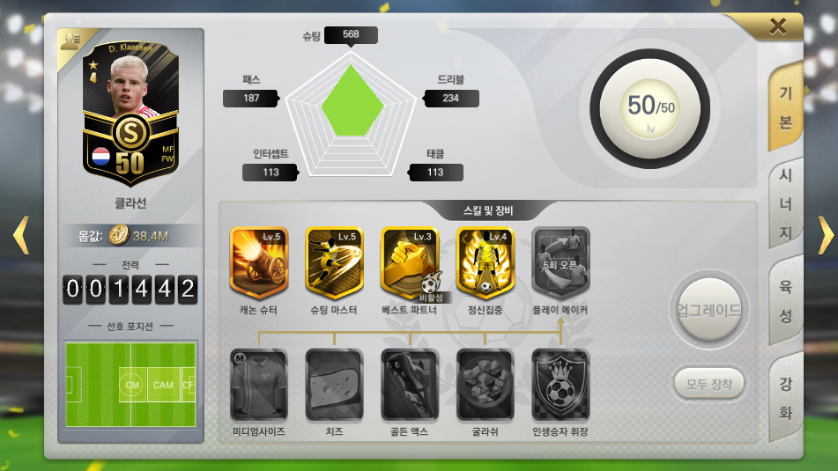Select the 굴라쉬 equipment slot
The width and height of the screenshot is (838, 471).
(486, 385)
